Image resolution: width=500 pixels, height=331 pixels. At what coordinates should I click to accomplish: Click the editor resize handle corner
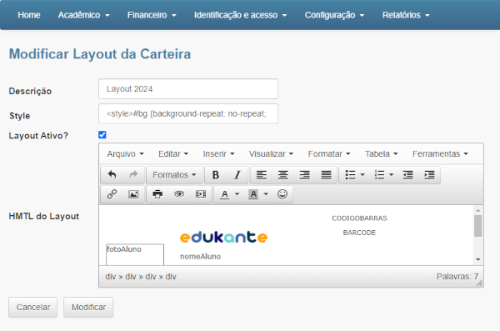pyautogui.click(x=479, y=283)
